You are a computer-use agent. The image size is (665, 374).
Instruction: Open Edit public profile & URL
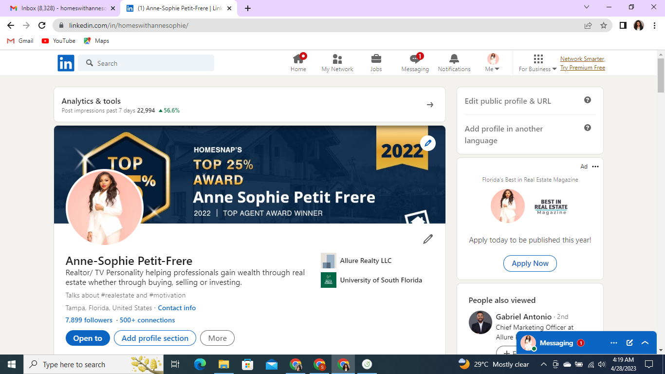tap(508, 101)
